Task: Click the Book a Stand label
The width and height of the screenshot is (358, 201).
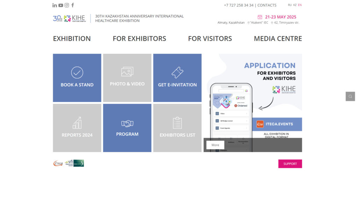Action: 77,85
